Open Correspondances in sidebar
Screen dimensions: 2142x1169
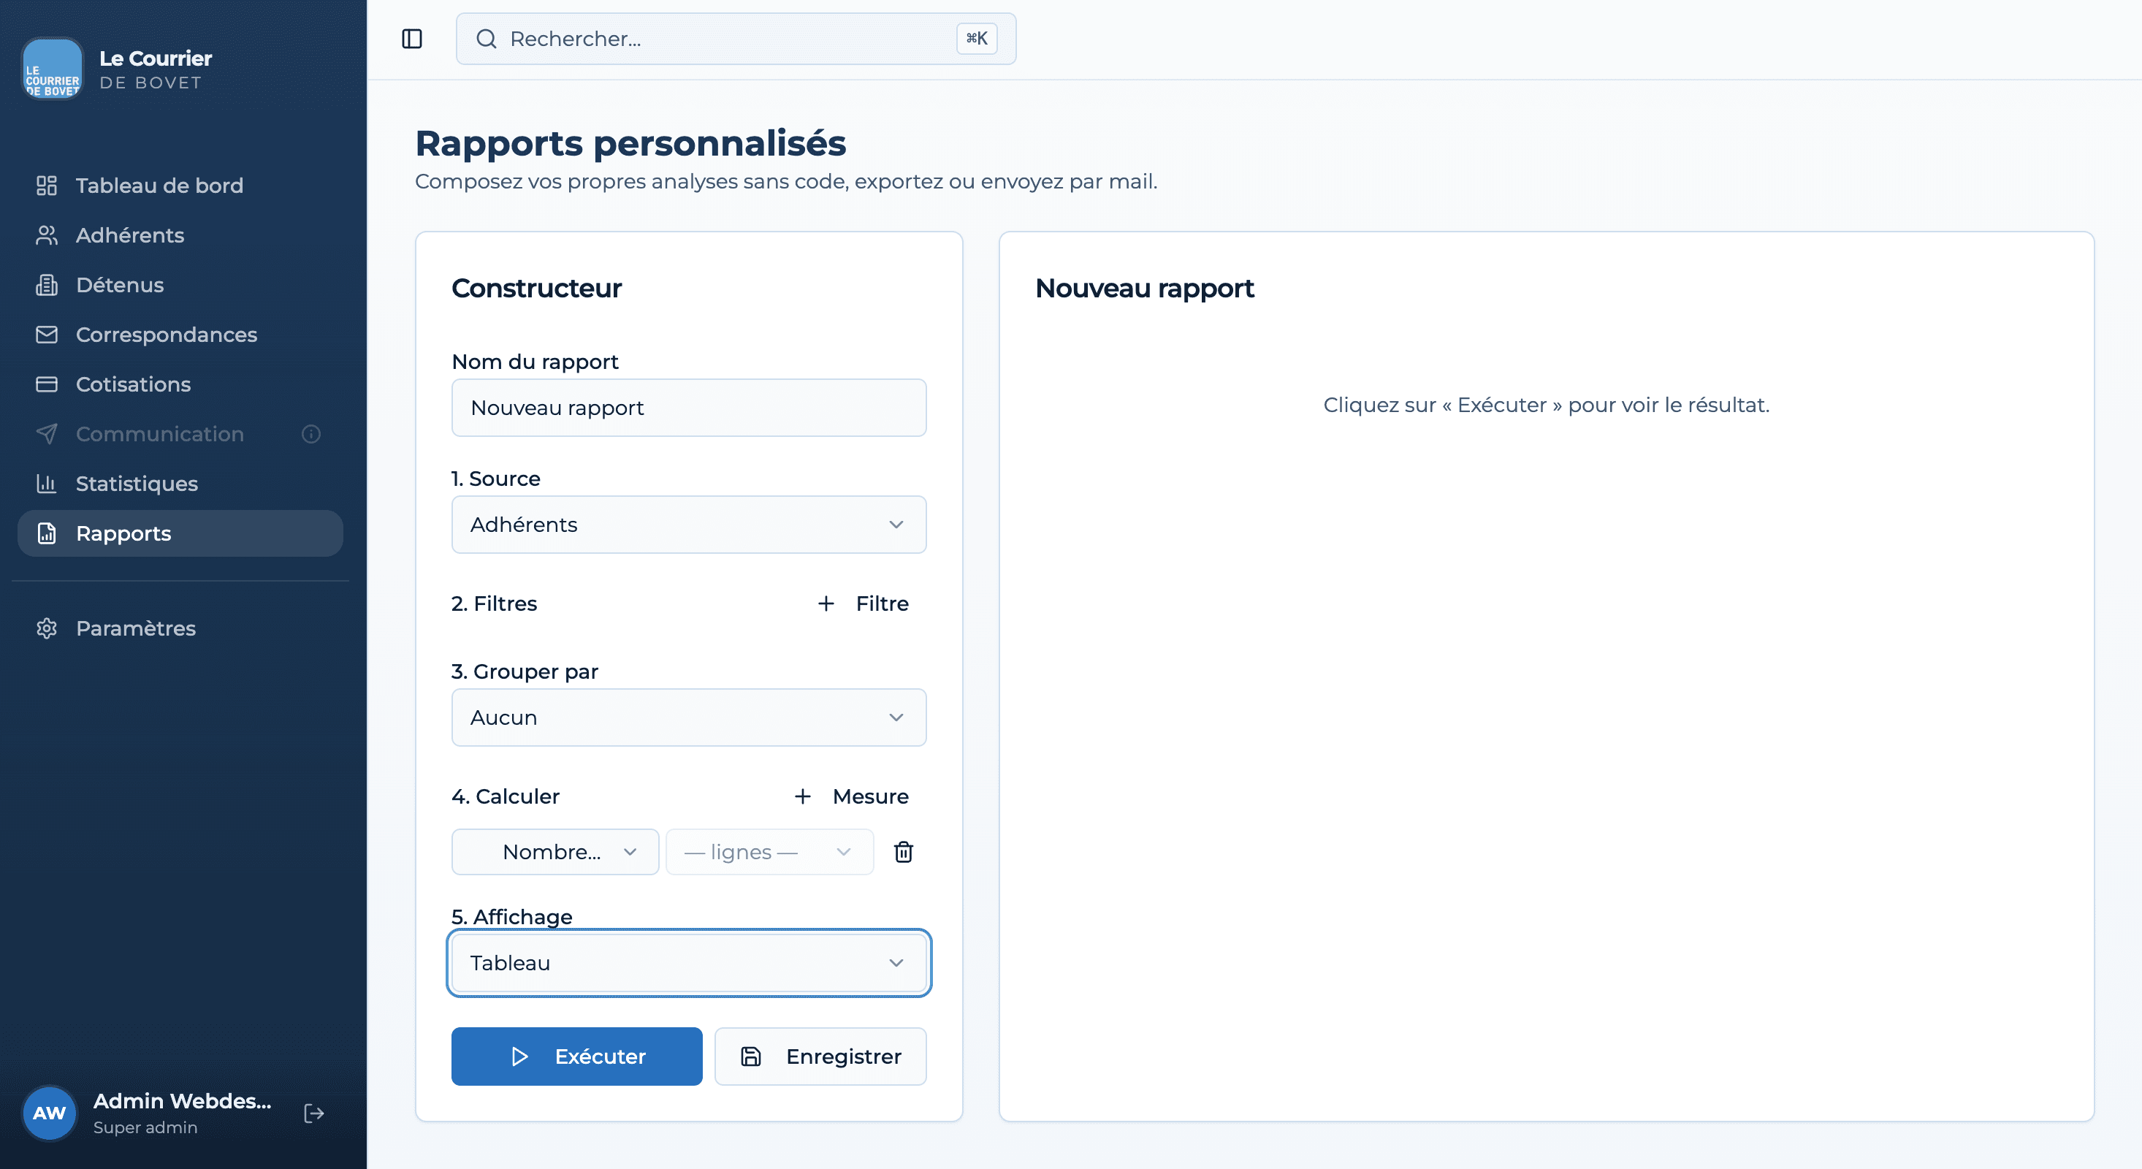pos(180,334)
